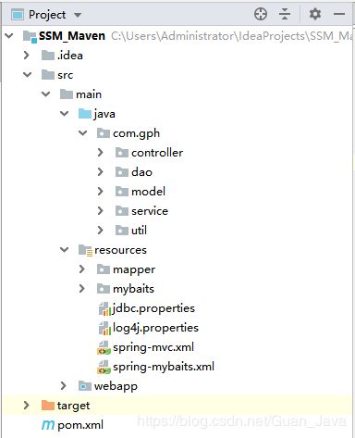Expand the .idea folder

coord(27,56)
